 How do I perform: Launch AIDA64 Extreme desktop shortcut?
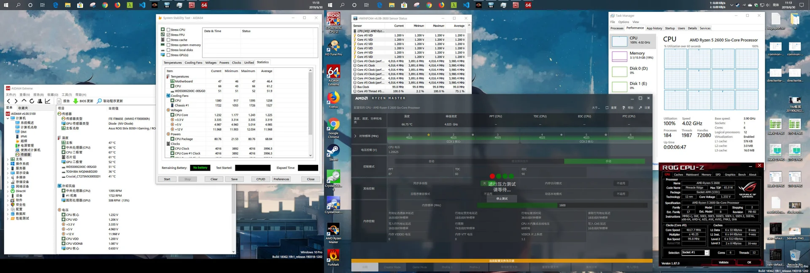pyautogui.click(x=333, y=75)
